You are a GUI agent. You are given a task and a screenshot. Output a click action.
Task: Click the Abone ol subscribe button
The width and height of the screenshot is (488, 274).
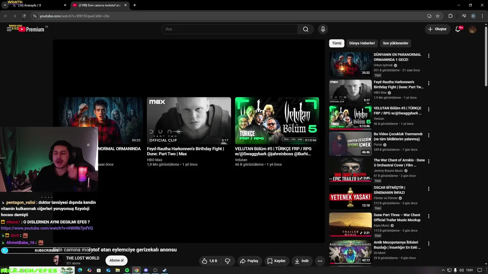pos(117,261)
